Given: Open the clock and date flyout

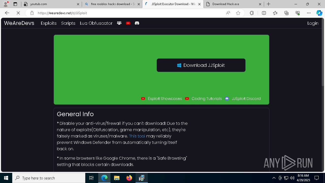Looking at the screenshot, I should tap(303, 178).
